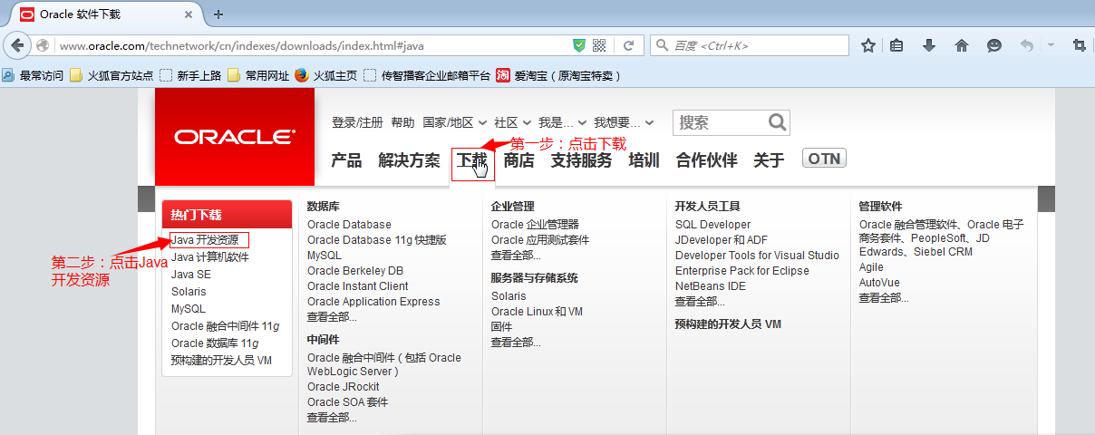The width and height of the screenshot is (1095, 435).
Task: Open the 新手上路 bookmark
Action: 190,76
